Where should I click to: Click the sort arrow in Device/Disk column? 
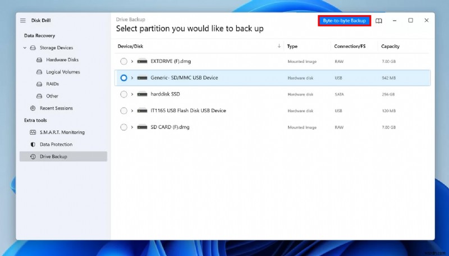(279, 46)
